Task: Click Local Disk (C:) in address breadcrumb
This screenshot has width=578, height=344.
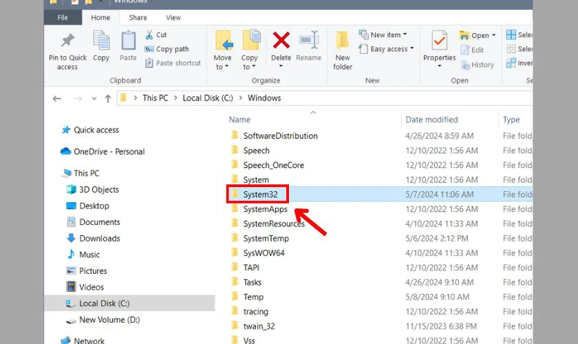Action: pyautogui.click(x=208, y=98)
